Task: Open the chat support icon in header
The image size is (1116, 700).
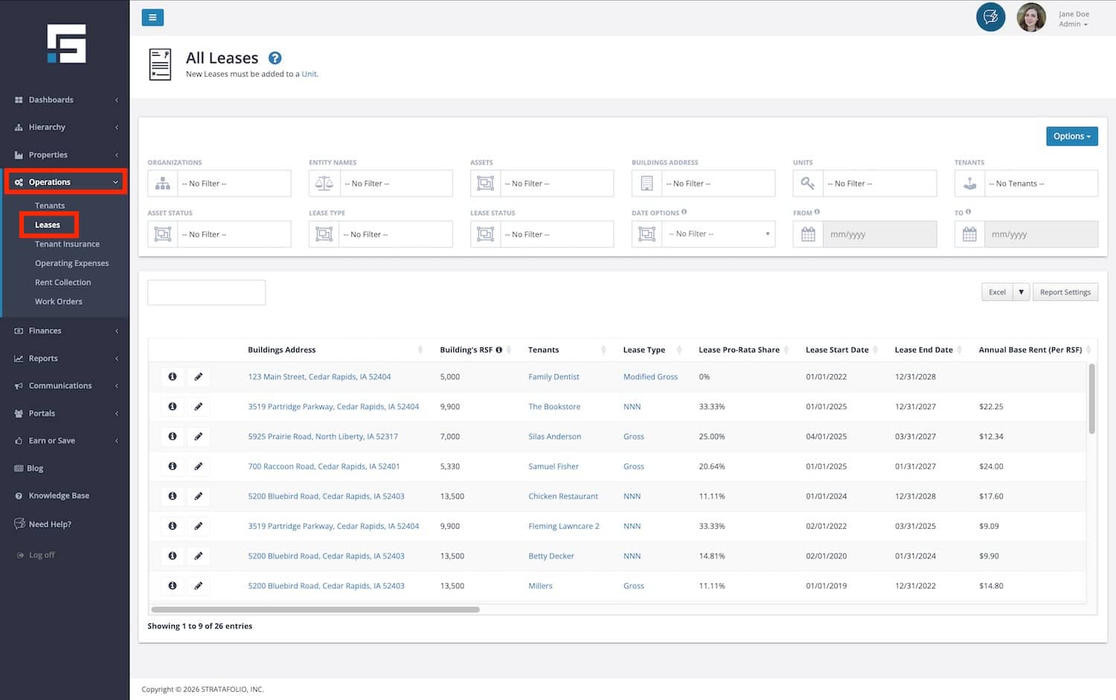Action: pos(990,17)
